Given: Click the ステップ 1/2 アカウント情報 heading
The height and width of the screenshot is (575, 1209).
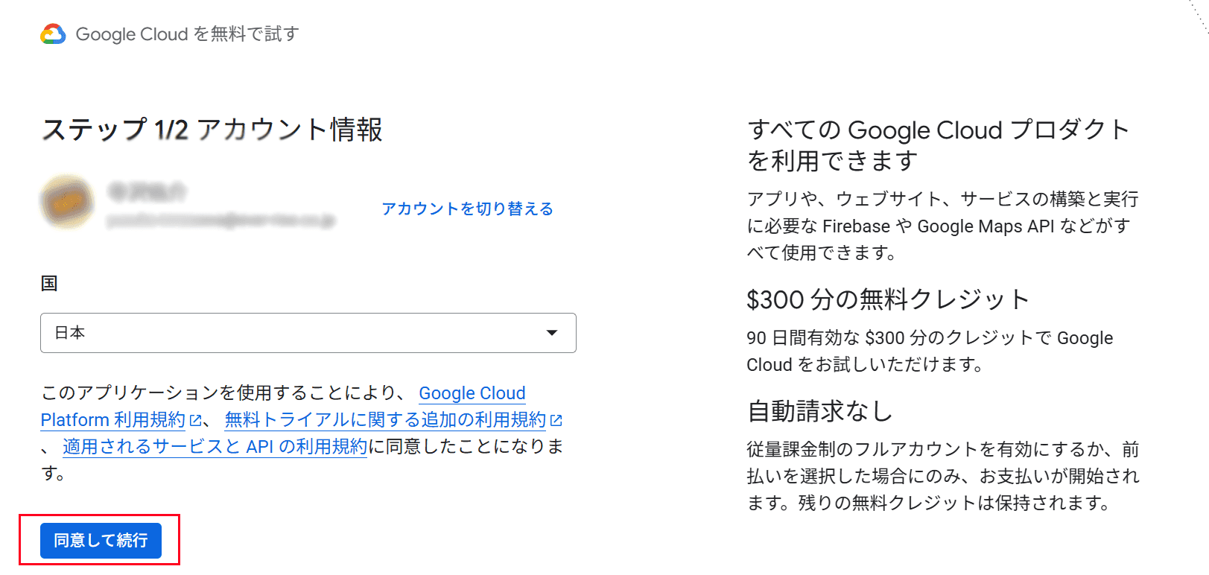Looking at the screenshot, I should pyautogui.click(x=212, y=130).
